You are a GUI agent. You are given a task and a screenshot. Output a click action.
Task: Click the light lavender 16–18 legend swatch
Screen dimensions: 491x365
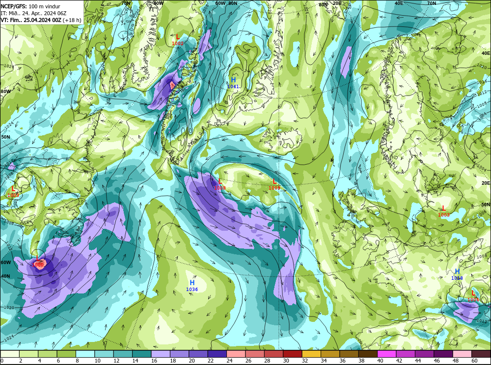click(161, 354)
